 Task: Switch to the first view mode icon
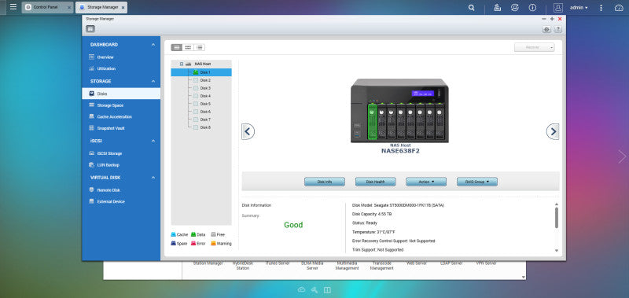pyautogui.click(x=176, y=47)
